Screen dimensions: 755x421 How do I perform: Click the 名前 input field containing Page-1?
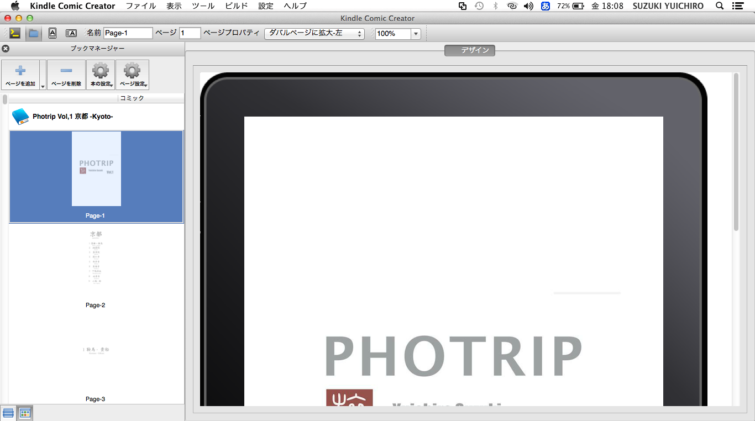128,33
